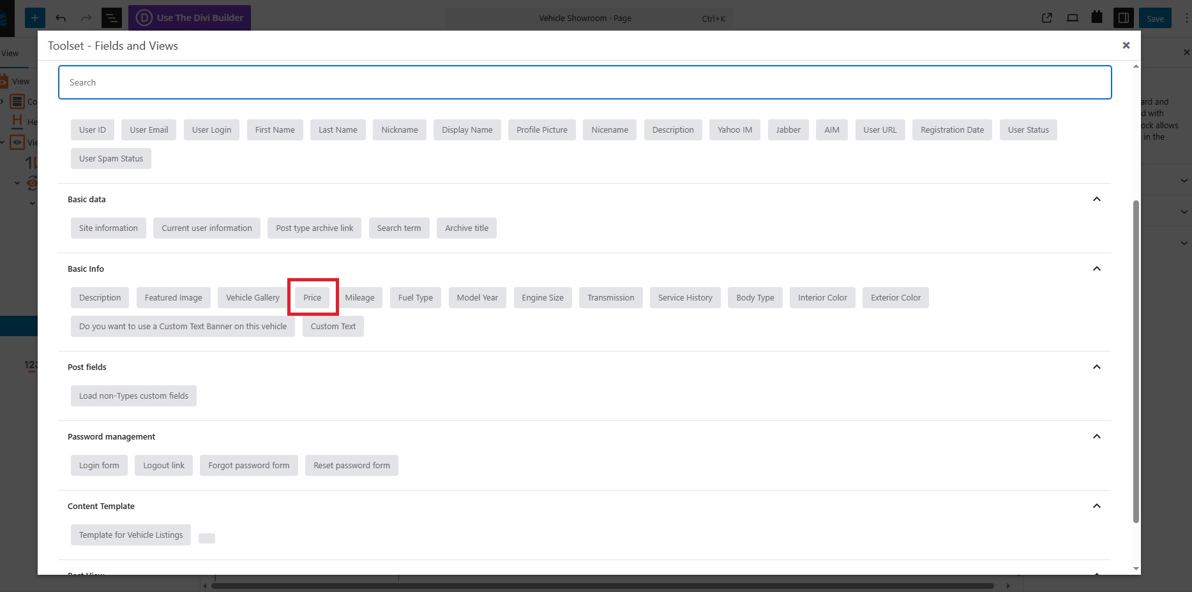Choose the Display Name field

click(467, 129)
